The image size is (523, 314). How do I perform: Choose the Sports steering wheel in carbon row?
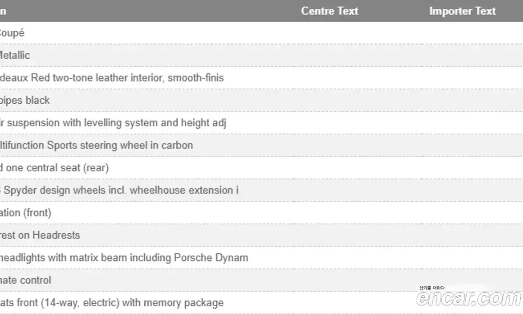tap(96, 145)
